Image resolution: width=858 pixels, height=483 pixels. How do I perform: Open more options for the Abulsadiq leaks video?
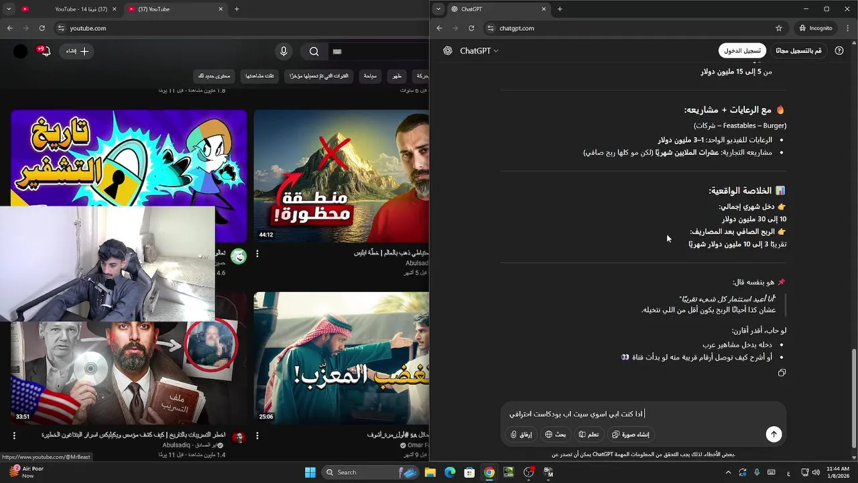pyautogui.click(x=14, y=435)
